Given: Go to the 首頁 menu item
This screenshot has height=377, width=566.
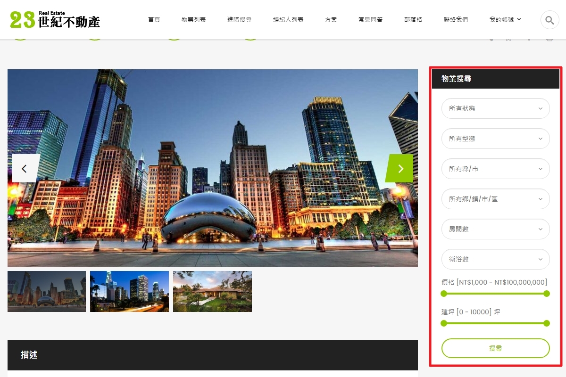Looking at the screenshot, I should coord(154,20).
